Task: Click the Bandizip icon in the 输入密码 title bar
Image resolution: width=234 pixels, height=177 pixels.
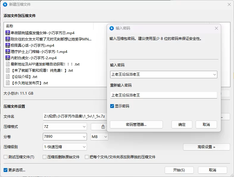Action: (x=112, y=28)
